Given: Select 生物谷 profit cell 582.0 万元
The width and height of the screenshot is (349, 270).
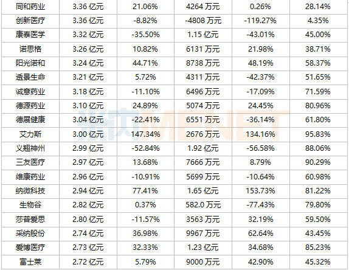Looking at the screenshot, I should pos(203,205).
